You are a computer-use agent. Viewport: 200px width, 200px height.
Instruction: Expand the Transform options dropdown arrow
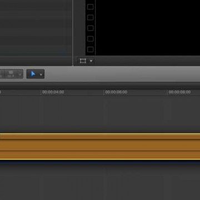tap(91, 61)
